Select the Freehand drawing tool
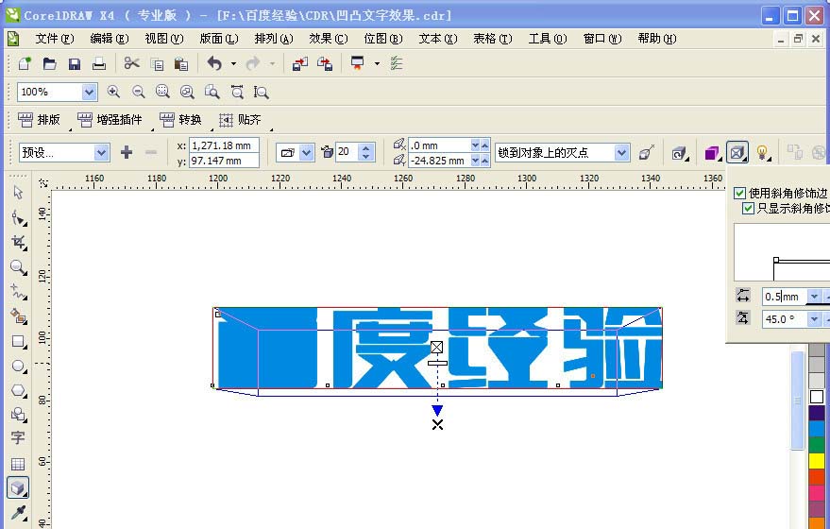 (x=18, y=291)
